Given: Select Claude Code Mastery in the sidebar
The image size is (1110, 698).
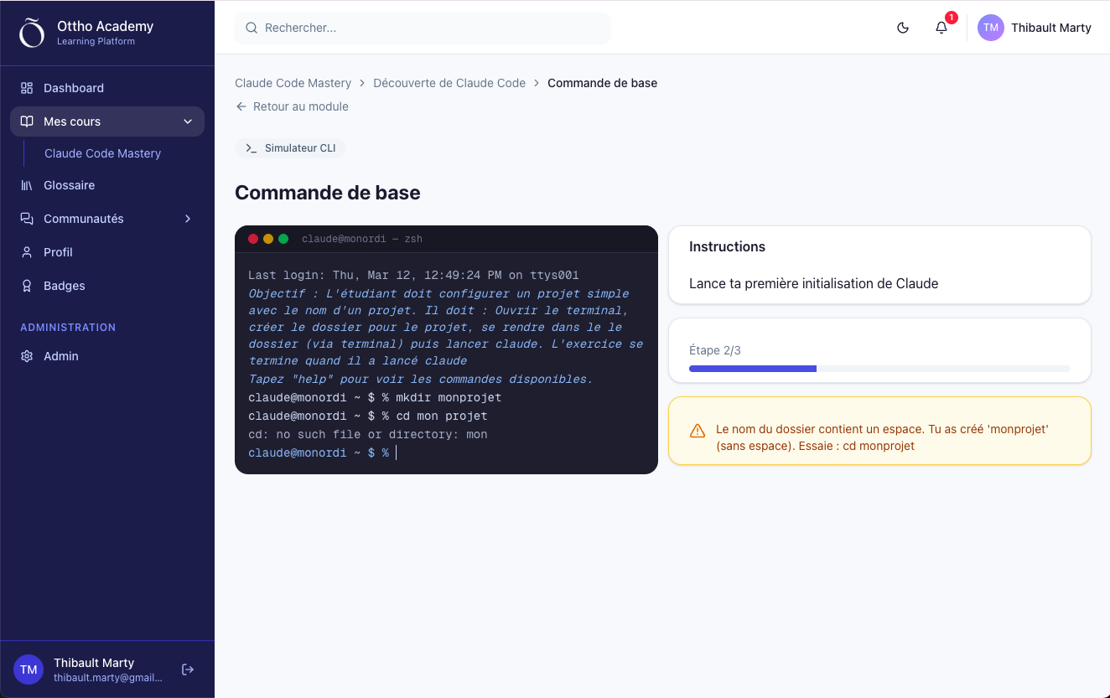Looking at the screenshot, I should (102, 153).
